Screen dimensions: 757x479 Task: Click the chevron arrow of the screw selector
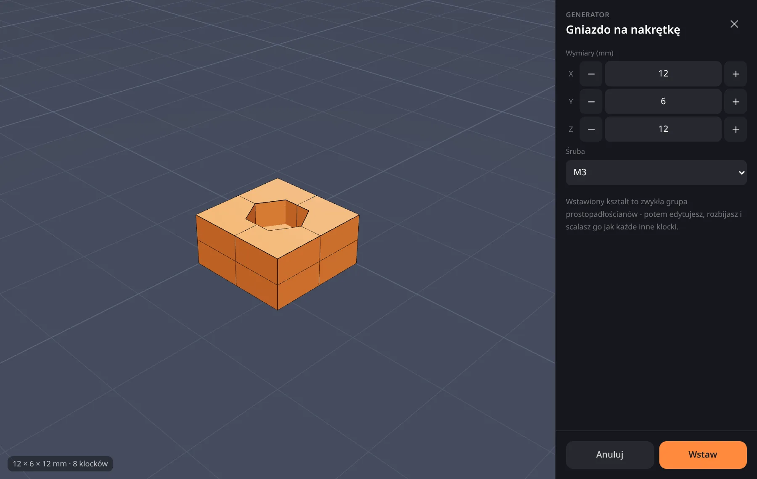(x=741, y=173)
